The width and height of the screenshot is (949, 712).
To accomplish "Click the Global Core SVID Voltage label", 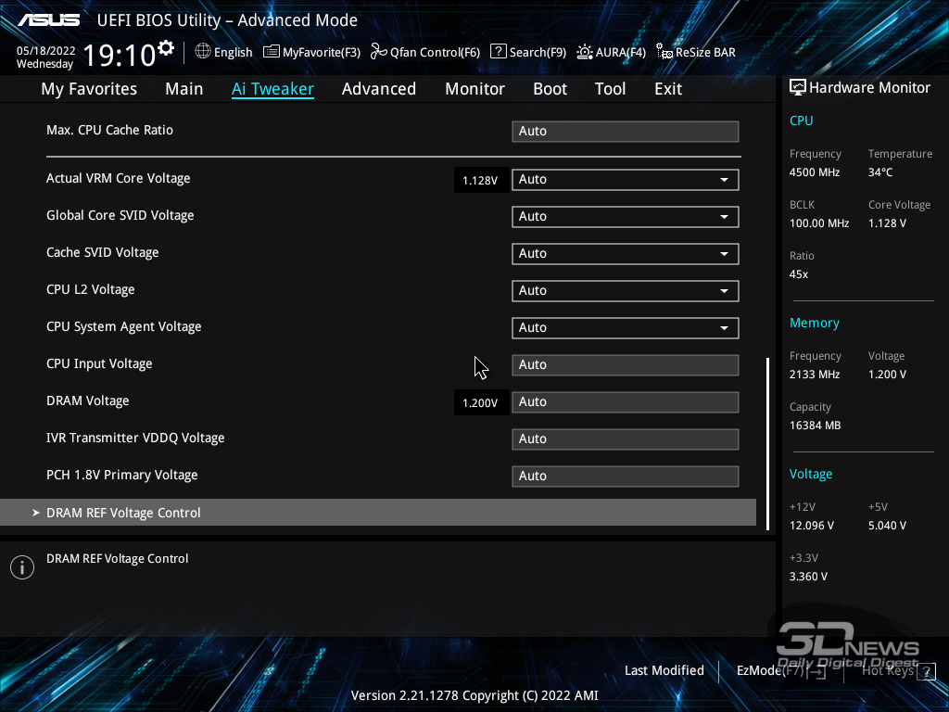I will [x=120, y=215].
